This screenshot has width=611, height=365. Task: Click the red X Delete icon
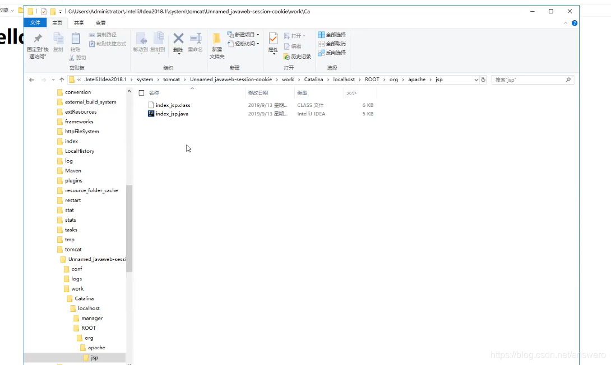(x=178, y=38)
